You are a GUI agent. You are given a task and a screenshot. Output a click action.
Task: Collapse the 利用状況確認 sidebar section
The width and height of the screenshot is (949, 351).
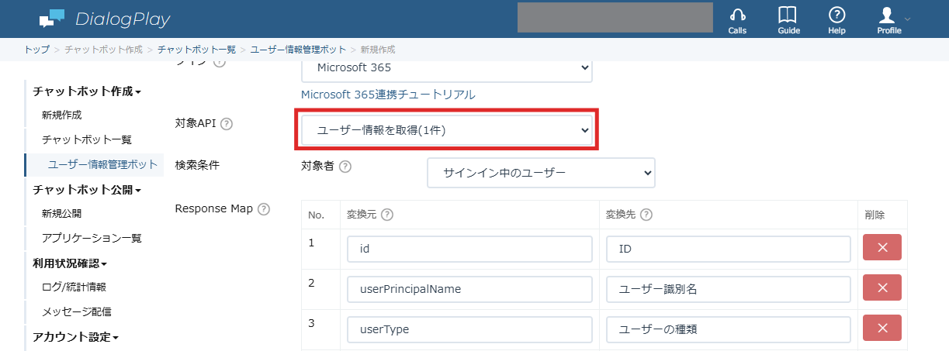tap(69, 263)
